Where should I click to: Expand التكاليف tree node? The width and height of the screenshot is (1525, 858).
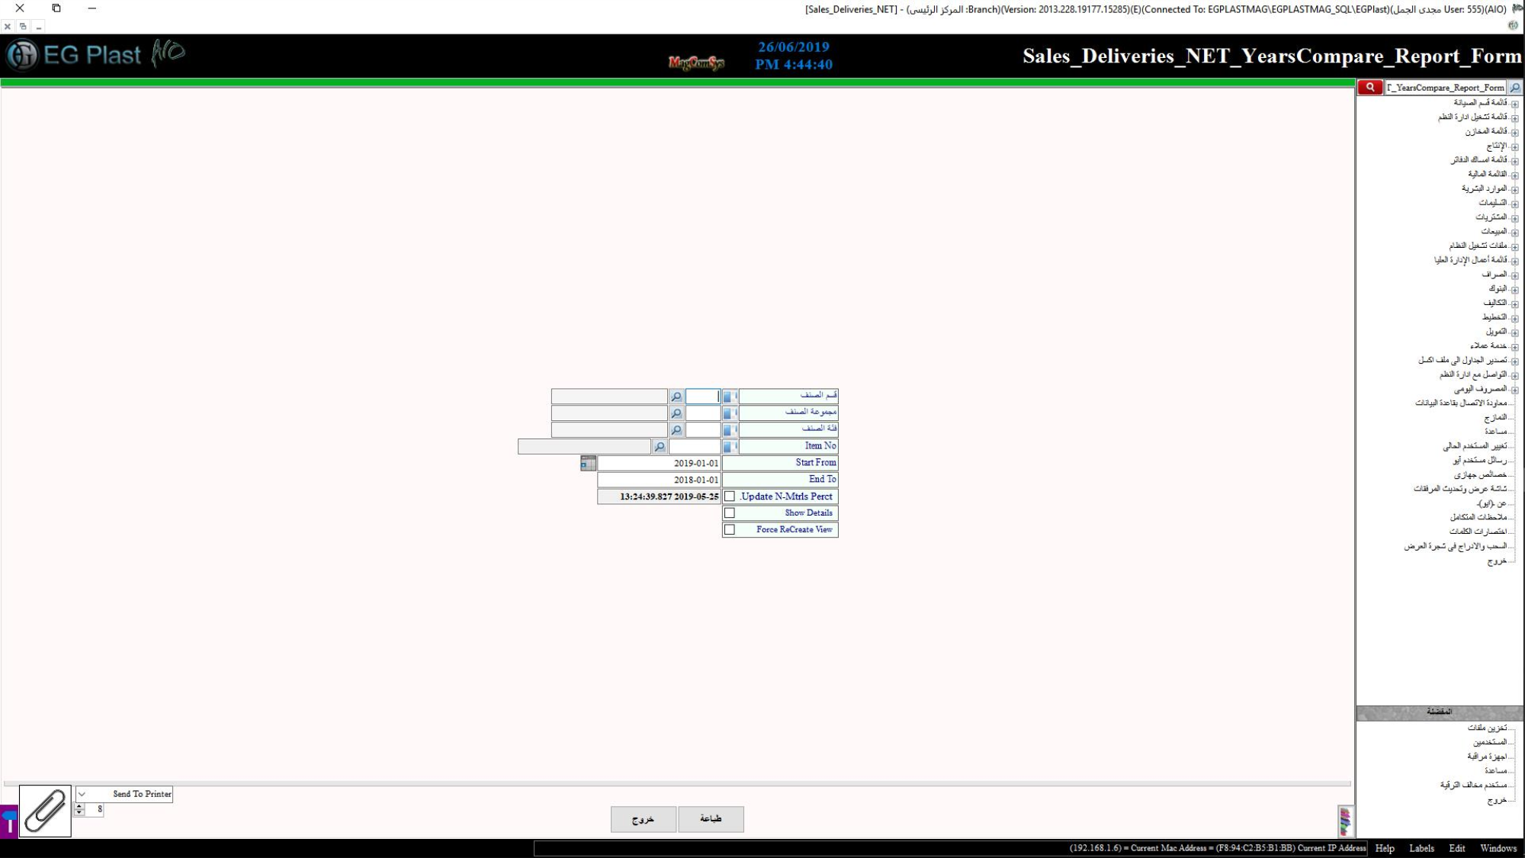coord(1514,304)
